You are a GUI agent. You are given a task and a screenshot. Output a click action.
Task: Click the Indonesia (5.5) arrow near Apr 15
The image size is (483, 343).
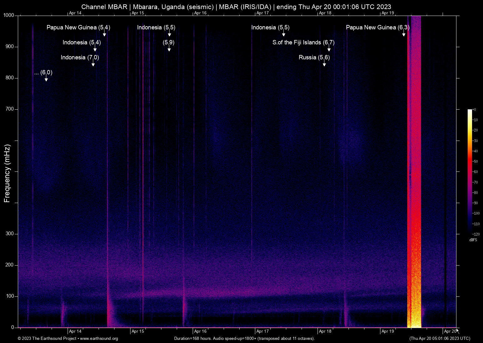click(x=169, y=34)
